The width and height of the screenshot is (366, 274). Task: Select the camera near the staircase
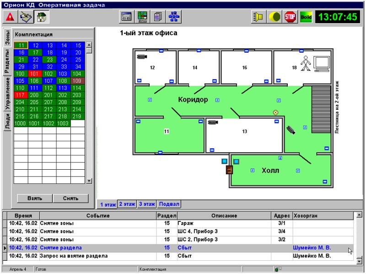[291, 130]
